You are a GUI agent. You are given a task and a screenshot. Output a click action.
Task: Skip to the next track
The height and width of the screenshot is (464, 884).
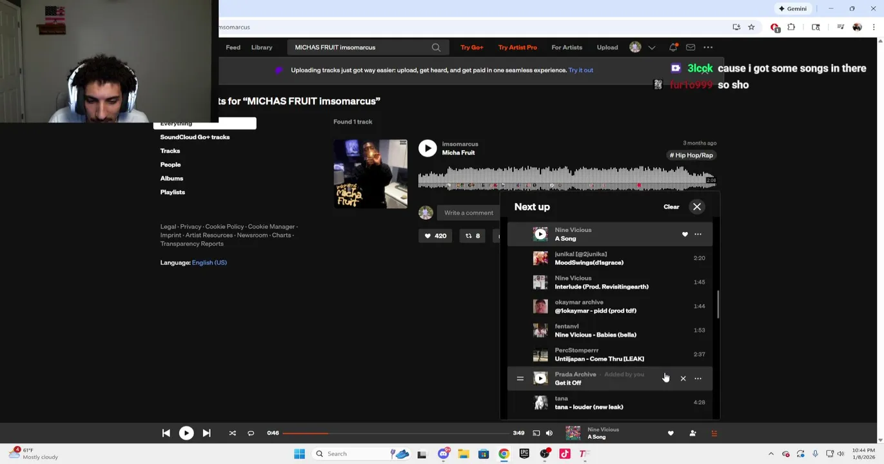pos(206,433)
